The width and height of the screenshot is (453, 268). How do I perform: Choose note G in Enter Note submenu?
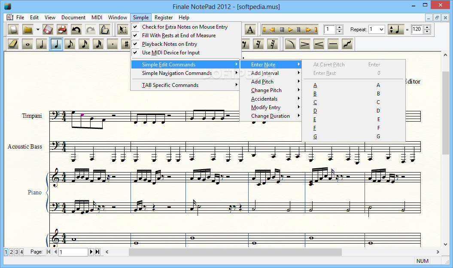353,137
